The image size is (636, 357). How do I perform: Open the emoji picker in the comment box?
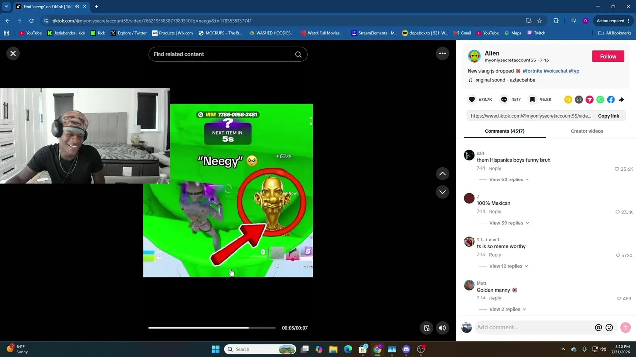[x=609, y=327]
